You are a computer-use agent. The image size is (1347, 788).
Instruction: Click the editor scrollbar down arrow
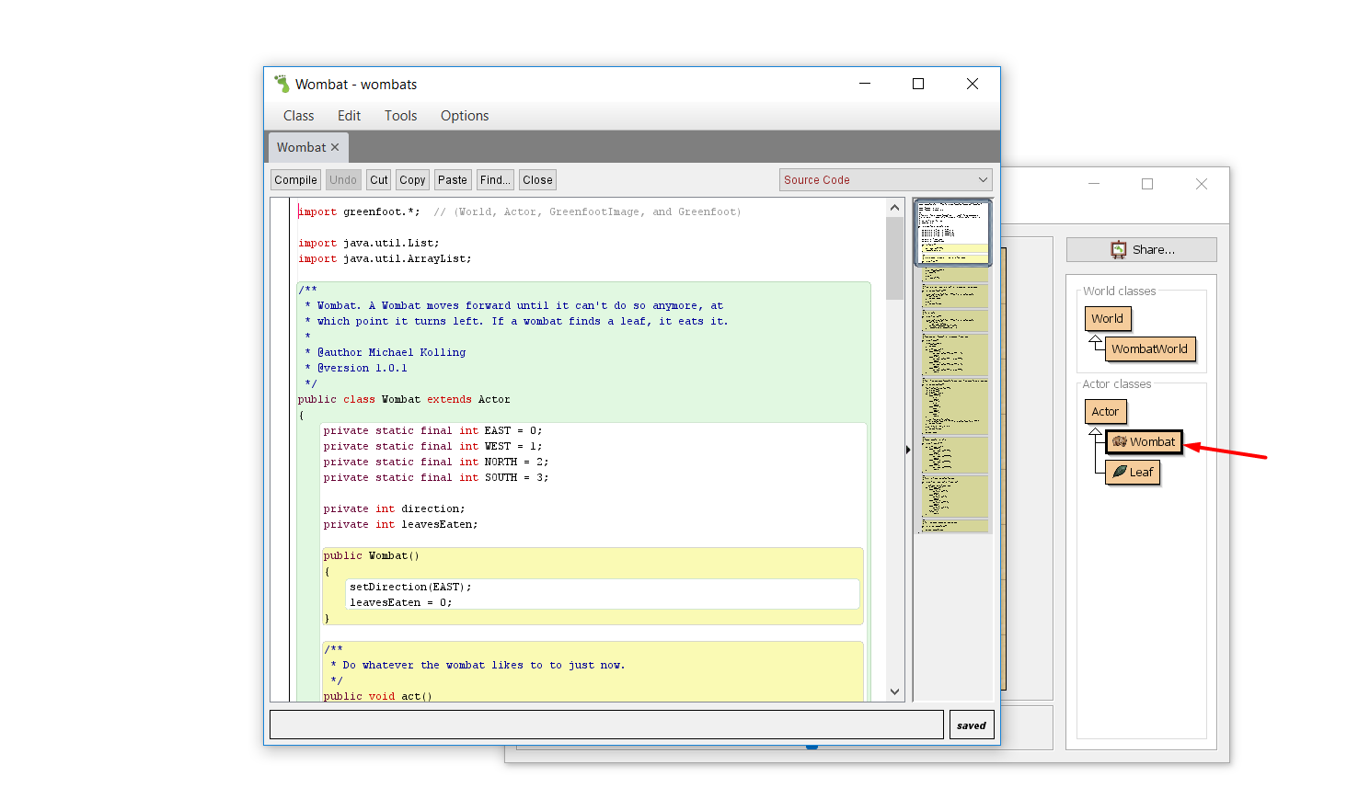(x=894, y=691)
